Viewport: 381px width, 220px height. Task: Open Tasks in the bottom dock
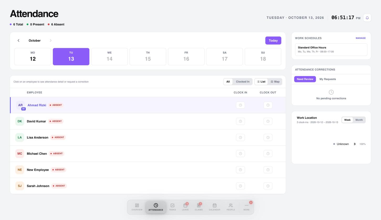click(172, 207)
